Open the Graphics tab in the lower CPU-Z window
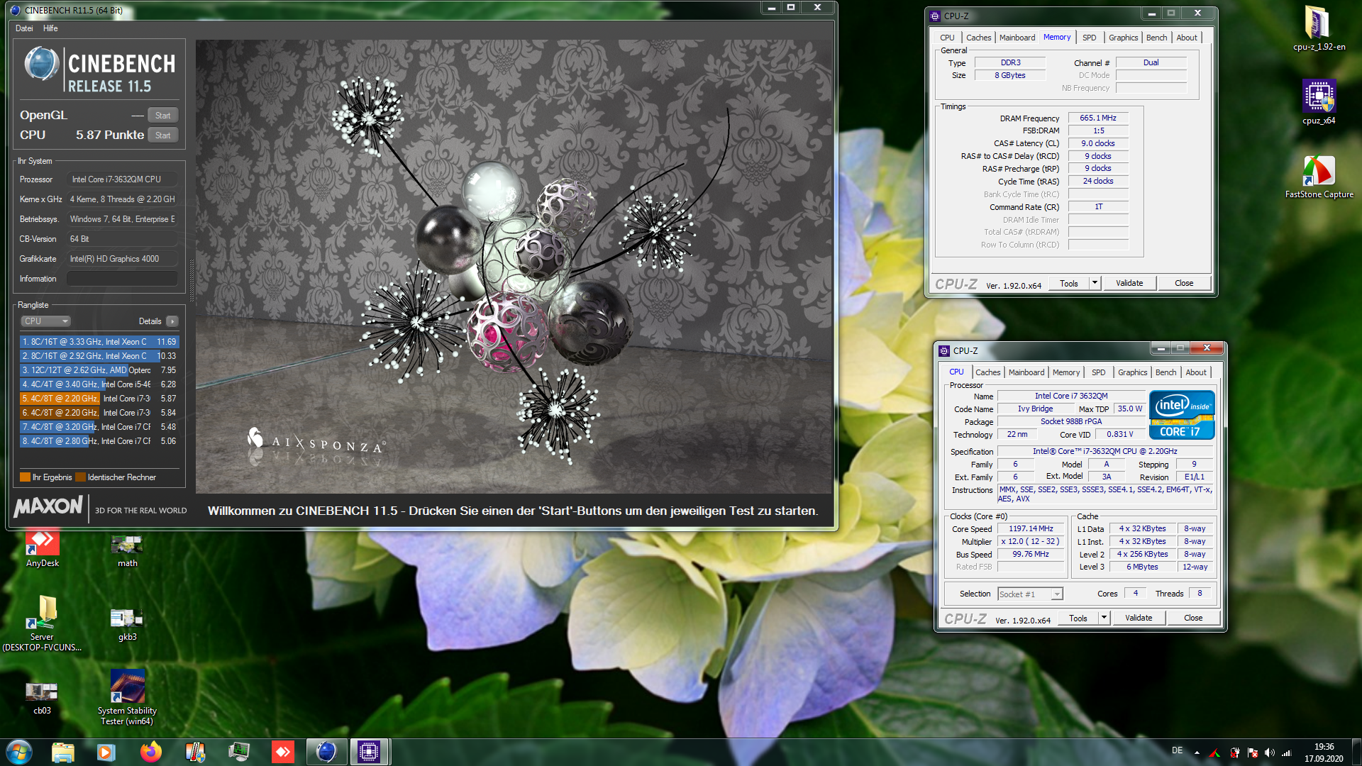Image resolution: width=1362 pixels, height=766 pixels. (x=1132, y=372)
